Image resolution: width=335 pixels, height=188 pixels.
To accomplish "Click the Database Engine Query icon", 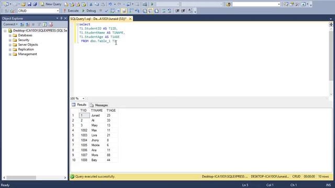I will pyautogui.click(x=66, y=4).
